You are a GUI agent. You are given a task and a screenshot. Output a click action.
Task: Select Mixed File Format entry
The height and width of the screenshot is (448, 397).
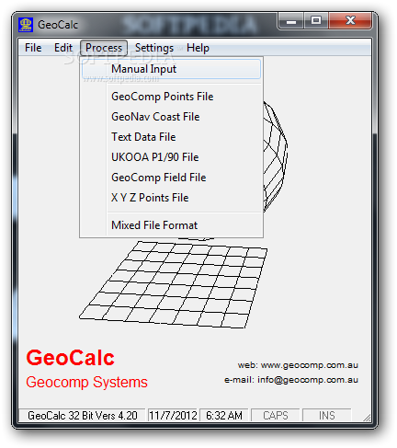coord(171,225)
